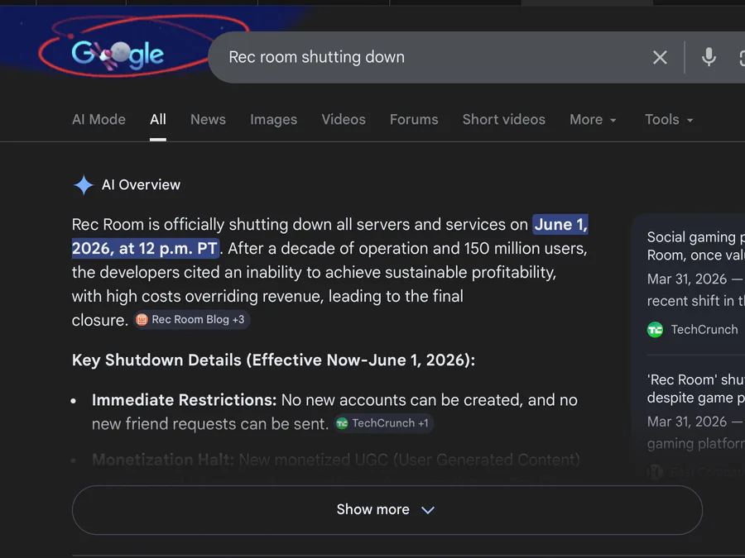Screen dimensions: 745x558
Task: Go to the Forums tab
Action: 414,120
